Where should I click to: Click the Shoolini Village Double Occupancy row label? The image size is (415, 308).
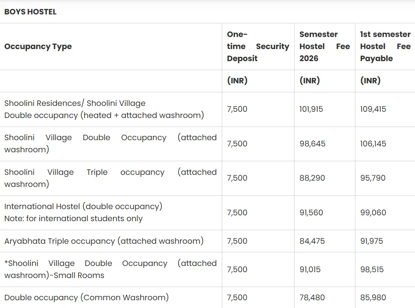pos(110,143)
